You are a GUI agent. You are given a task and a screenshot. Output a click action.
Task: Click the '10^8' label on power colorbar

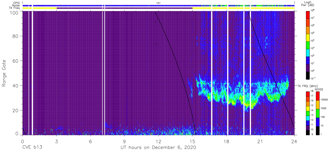[313, 11]
